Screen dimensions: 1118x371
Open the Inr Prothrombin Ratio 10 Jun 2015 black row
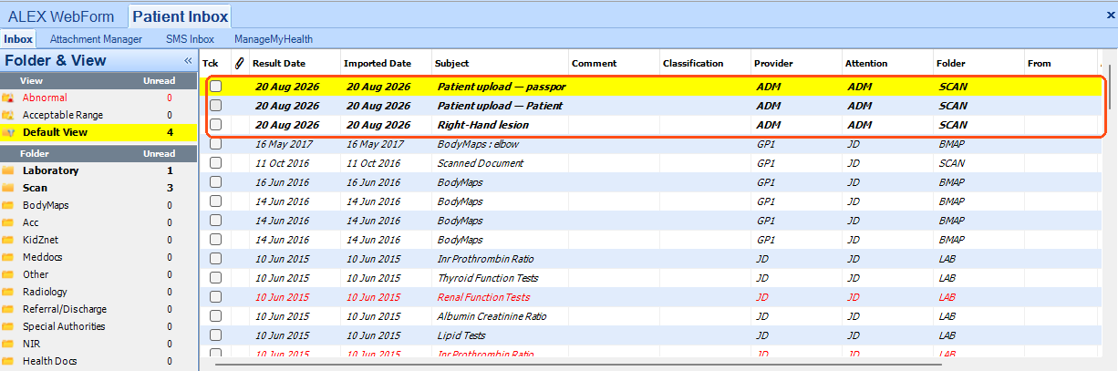coord(485,259)
